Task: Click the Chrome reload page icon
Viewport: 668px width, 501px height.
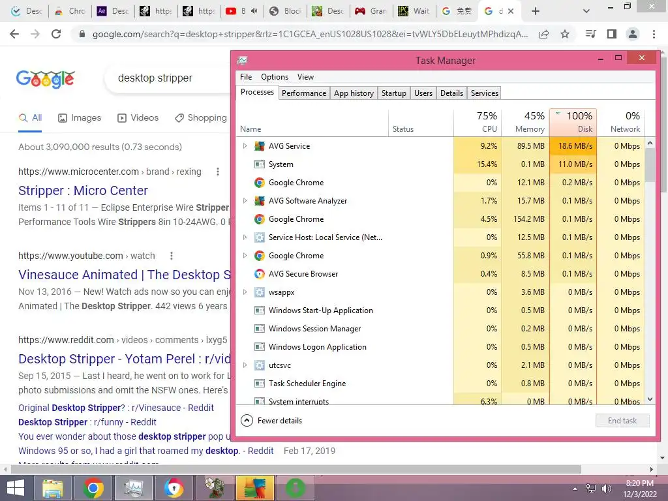Action: (56, 34)
